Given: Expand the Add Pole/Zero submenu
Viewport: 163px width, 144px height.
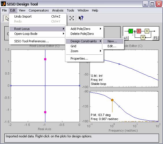Looking at the screenshot, I should click(x=84, y=29).
